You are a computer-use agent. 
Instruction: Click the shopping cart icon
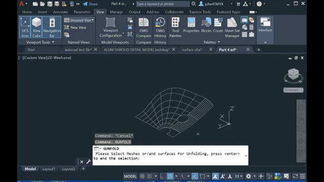238,4
